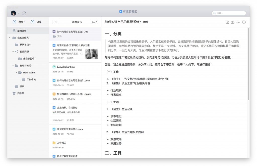The image size is (257, 167).
Task: Select 有道云笔记 folder in sidebar
Action: pos(25,66)
